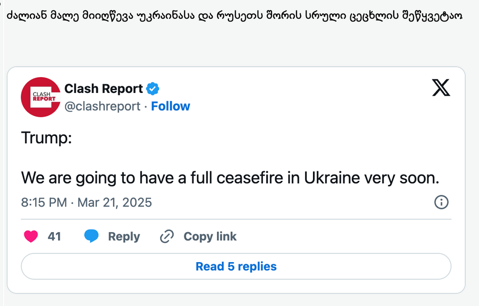The width and height of the screenshot is (479, 306).
Task: Like the tweet with the heart icon
Action: 31,237
